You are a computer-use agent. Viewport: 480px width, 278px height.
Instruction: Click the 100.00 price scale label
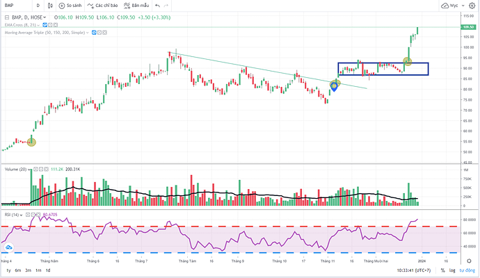(x=468, y=47)
